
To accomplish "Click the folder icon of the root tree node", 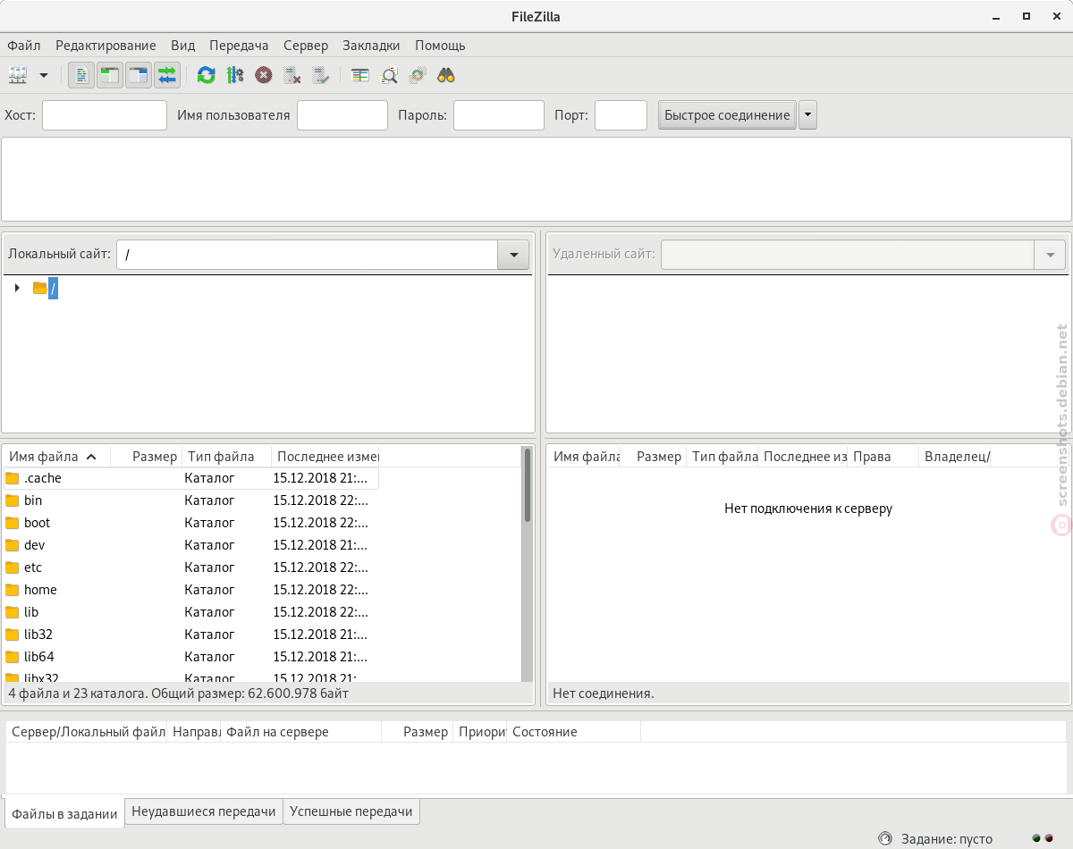I will coord(40,288).
